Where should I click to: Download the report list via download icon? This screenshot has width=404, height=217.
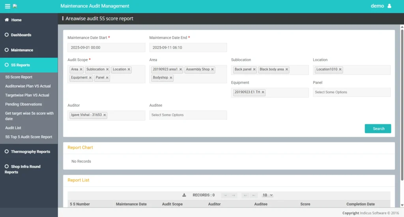coord(184,195)
